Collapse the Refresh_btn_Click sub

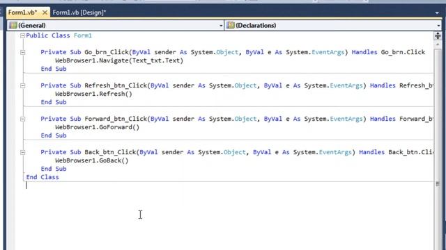tap(22, 85)
